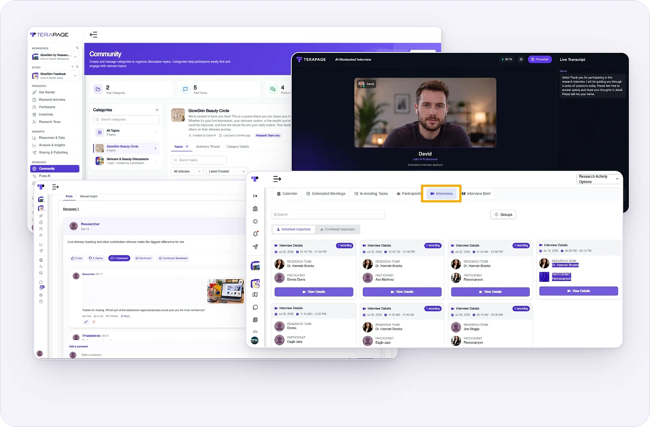The image size is (650, 427).
Task: Open settings gear in Posts window sidebar
Action: click(x=41, y=295)
